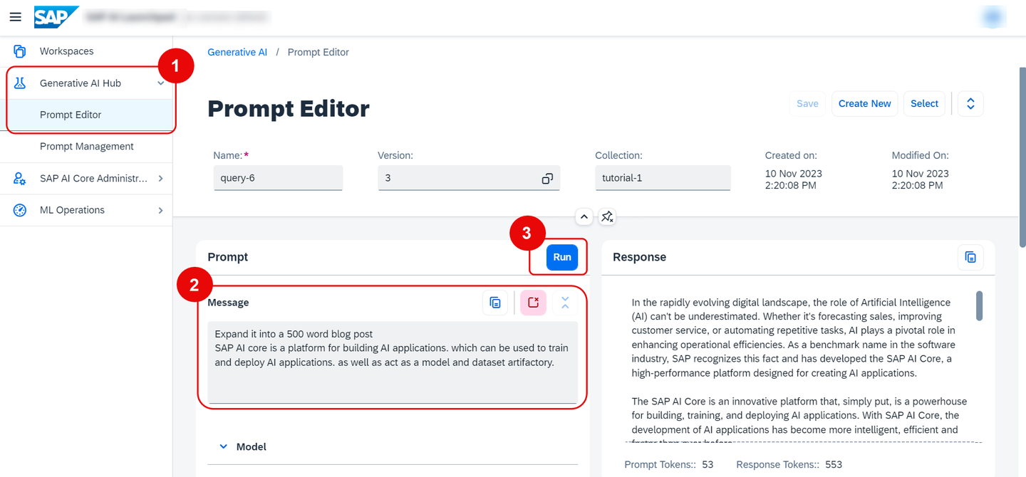Unpin the header with pin icon
Screen dimensions: 1026x477
click(607, 216)
